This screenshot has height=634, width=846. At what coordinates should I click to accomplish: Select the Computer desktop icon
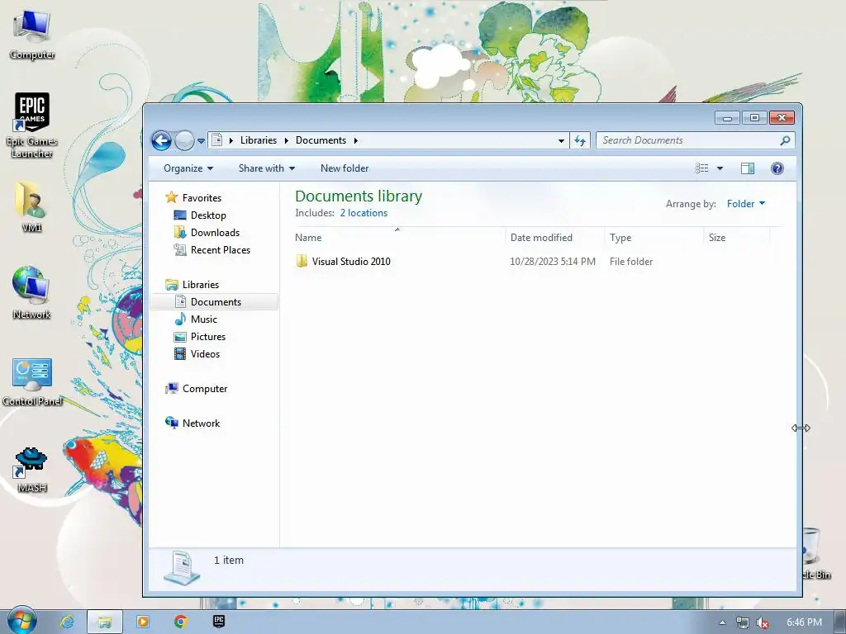(32, 35)
